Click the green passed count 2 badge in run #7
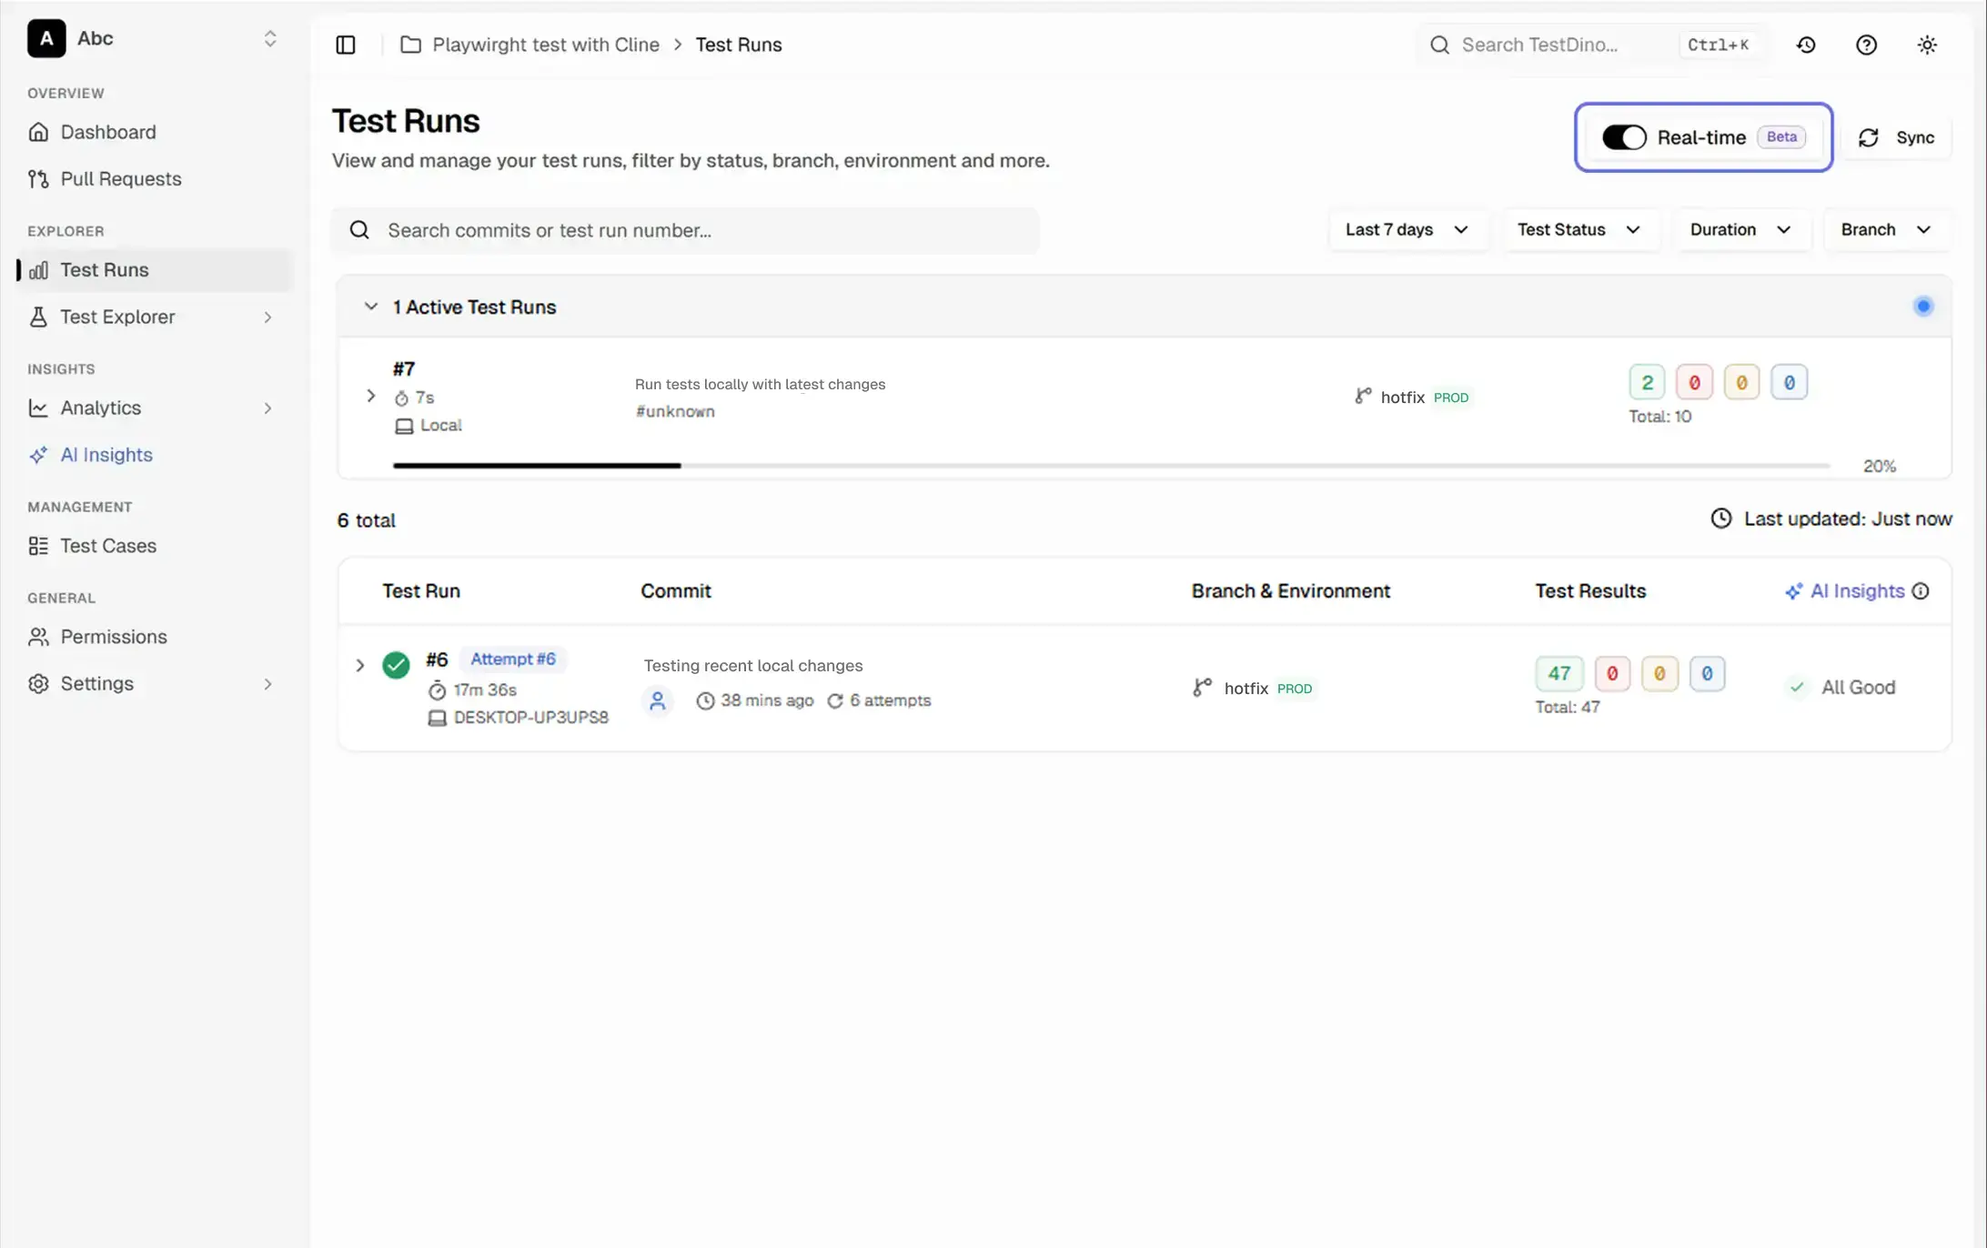The width and height of the screenshot is (1987, 1248). coord(1647,383)
